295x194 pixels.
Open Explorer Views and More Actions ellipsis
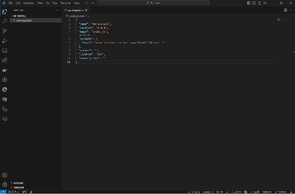(57, 10)
